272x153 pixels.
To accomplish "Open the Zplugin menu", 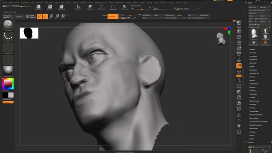I will point(171,3).
